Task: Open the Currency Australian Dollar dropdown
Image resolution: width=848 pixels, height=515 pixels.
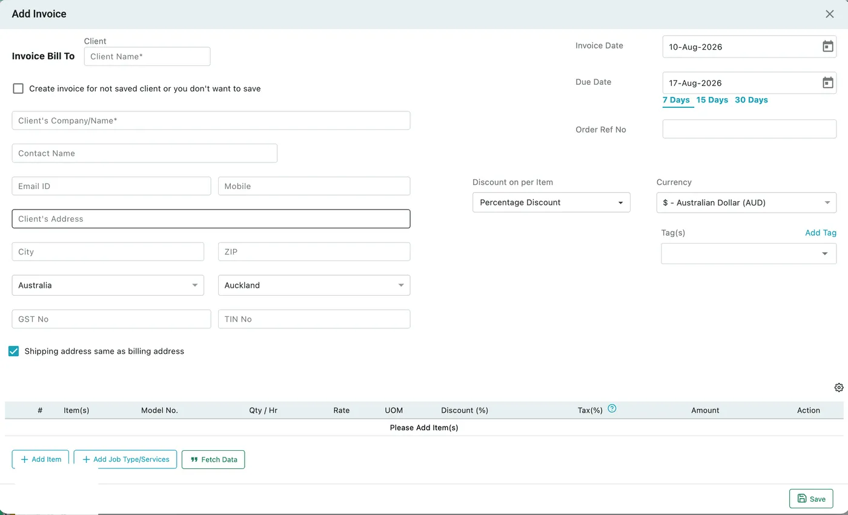Action: pyautogui.click(x=746, y=202)
